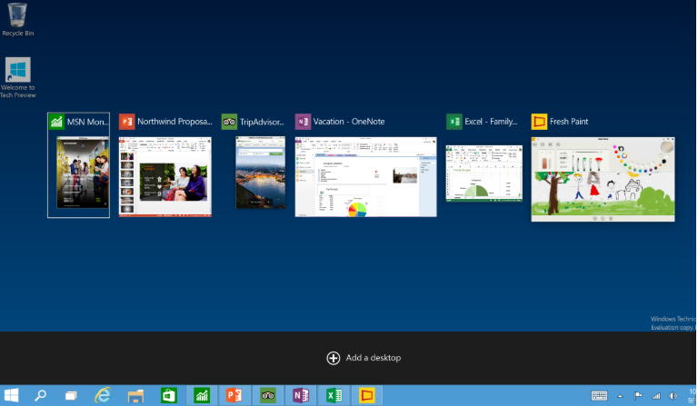Click the Fresh Paint taskbar icon

tap(366, 395)
